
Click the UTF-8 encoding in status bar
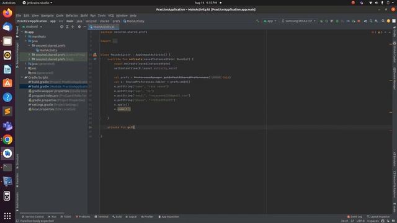pyautogui.click(x=360, y=221)
